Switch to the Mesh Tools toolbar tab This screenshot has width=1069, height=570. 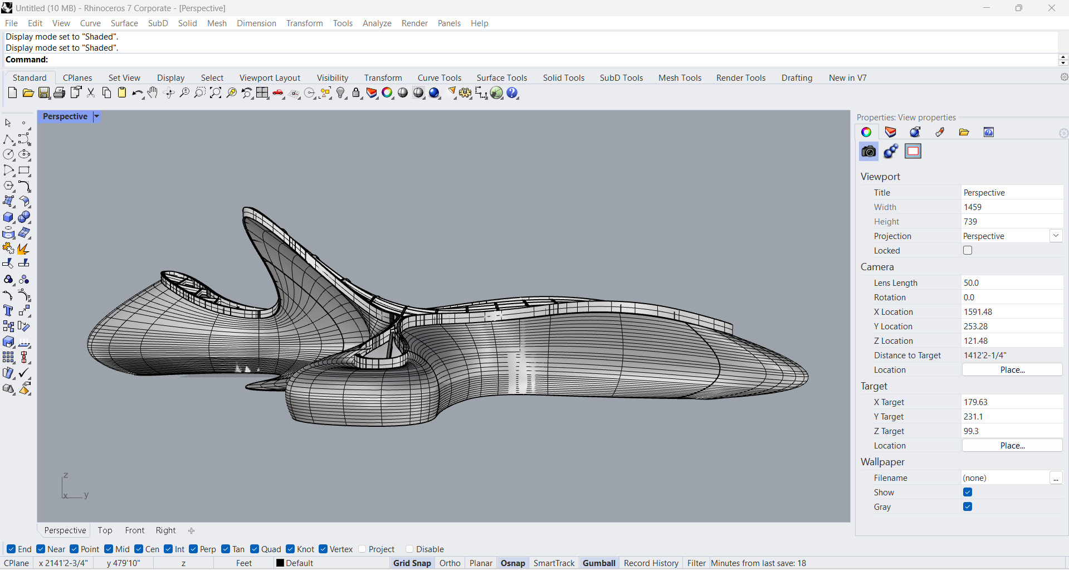[680, 78]
